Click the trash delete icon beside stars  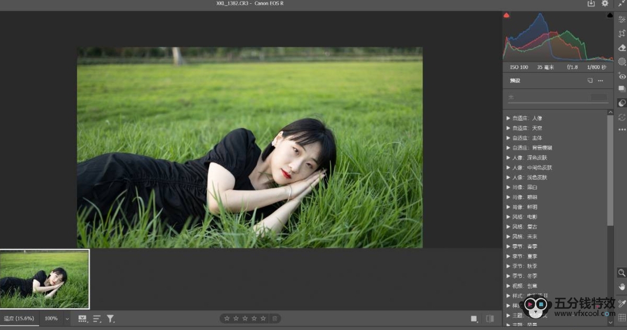[275, 318]
